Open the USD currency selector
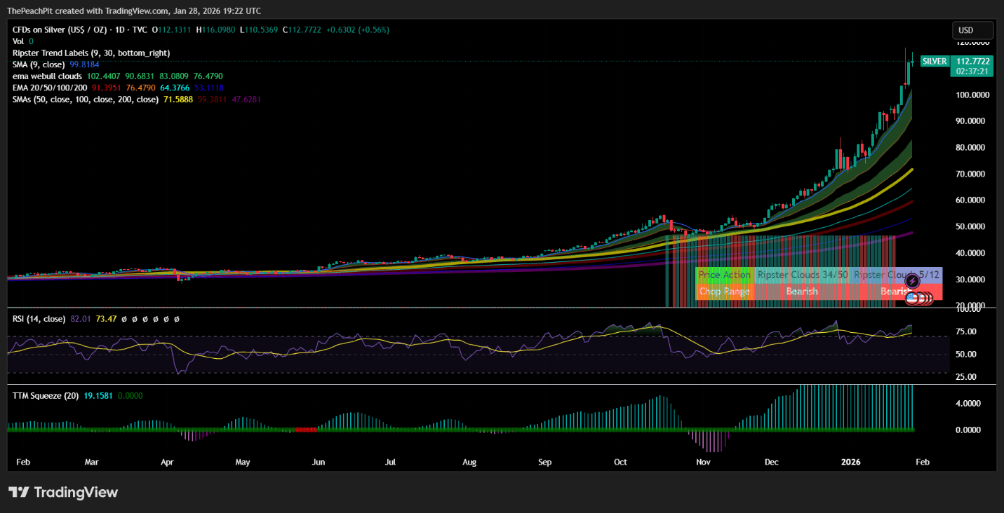This screenshot has height=513, width=1004. coord(972,30)
